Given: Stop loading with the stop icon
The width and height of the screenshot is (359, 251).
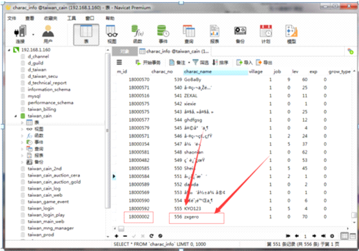Looking at the screenshot, I should coord(160,236).
